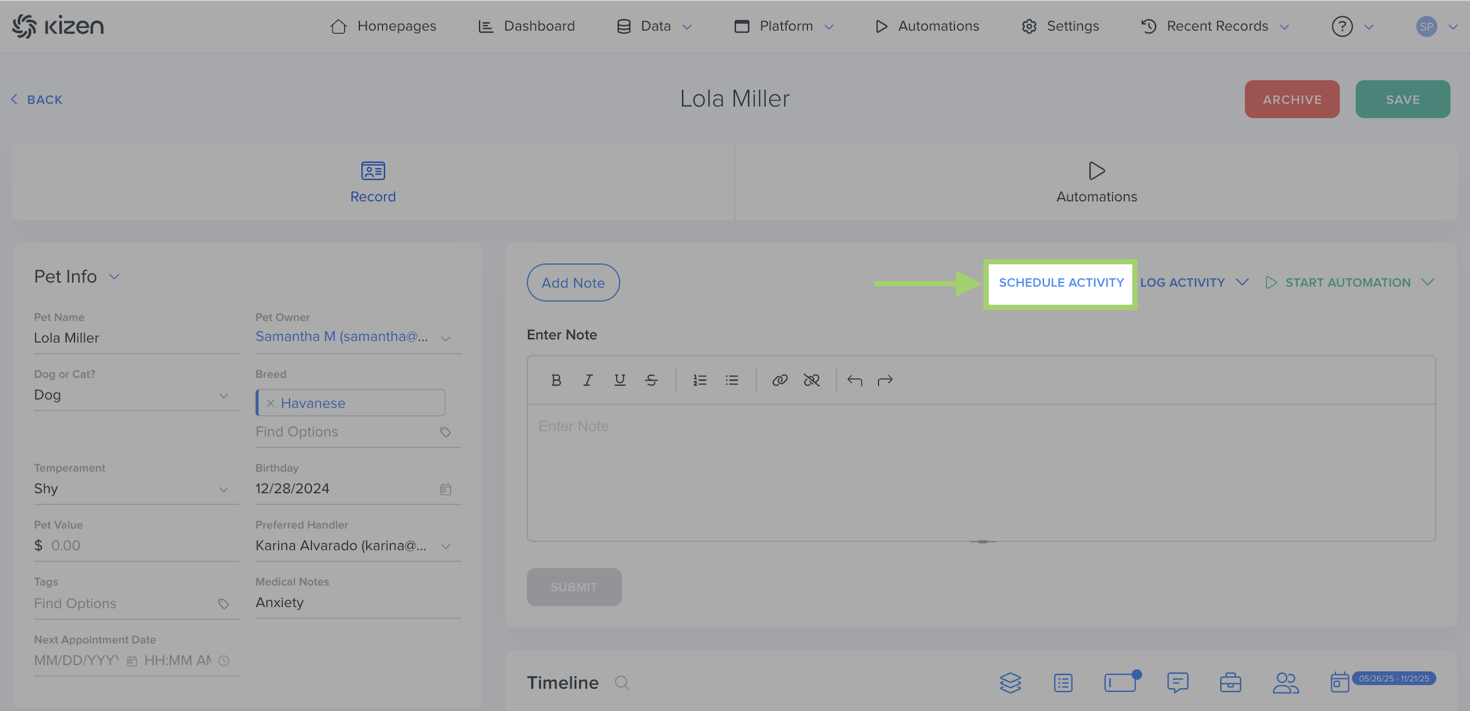Open the Temperament dropdown
Viewport: 1470px width, 711px height.
click(223, 489)
